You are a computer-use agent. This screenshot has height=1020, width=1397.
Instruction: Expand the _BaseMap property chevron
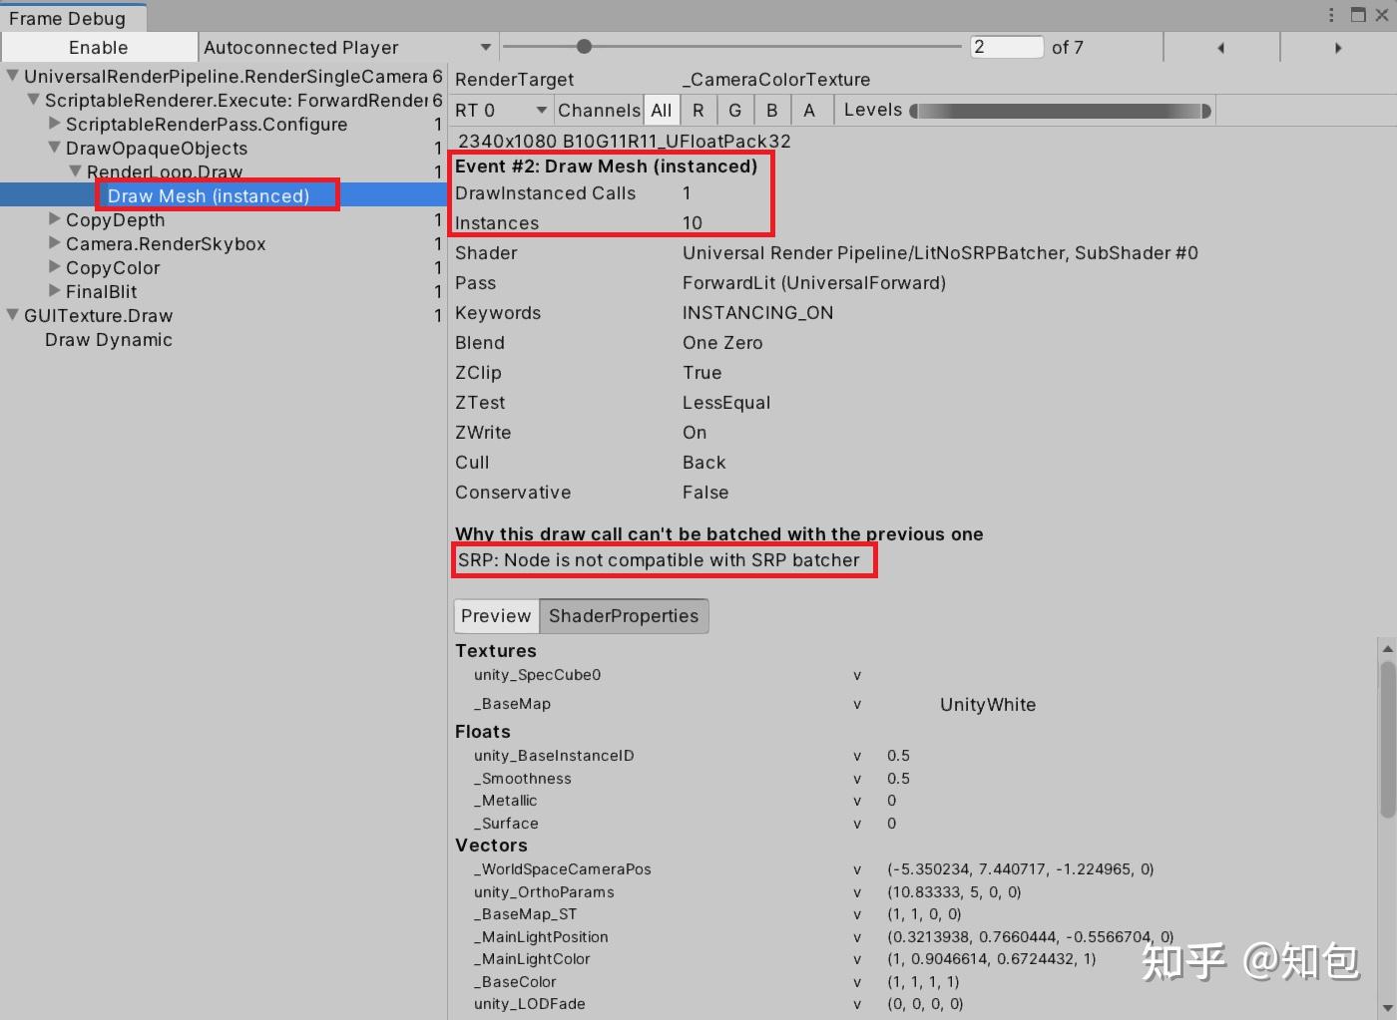856,704
